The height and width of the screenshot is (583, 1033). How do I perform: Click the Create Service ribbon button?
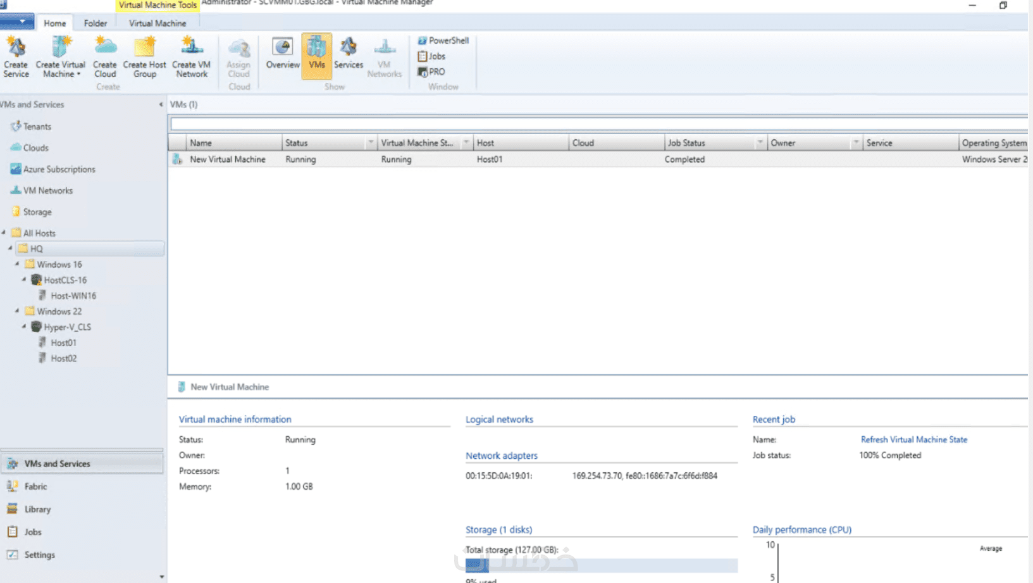(x=16, y=57)
